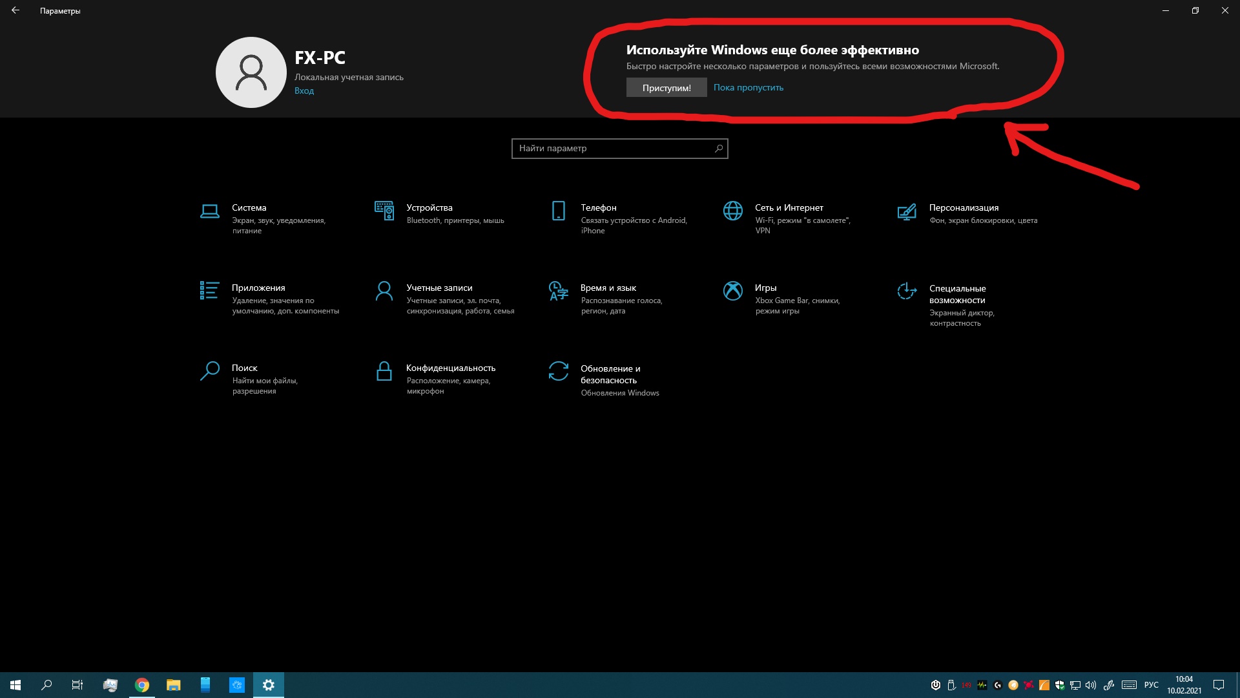This screenshot has height=698, width=1240.
Task: Open the Учетные записи person icon
Action: pos(384,291)
